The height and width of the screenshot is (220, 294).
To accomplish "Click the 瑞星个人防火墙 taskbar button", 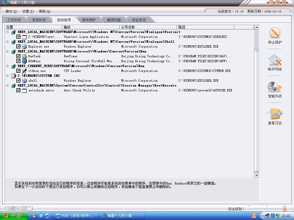I will coord(122,216).
